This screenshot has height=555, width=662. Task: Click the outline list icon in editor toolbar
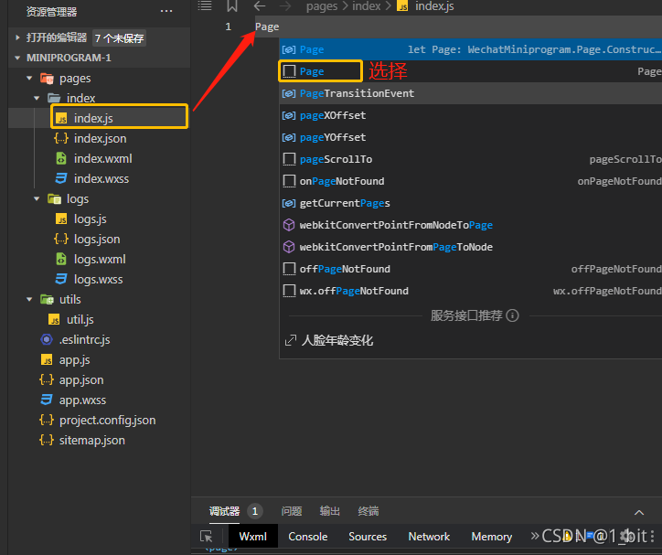click(205, 5)
